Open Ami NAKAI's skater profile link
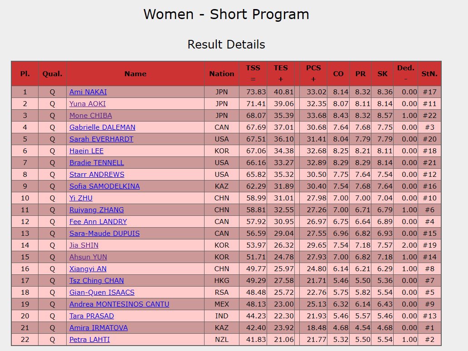 point(88,92)
